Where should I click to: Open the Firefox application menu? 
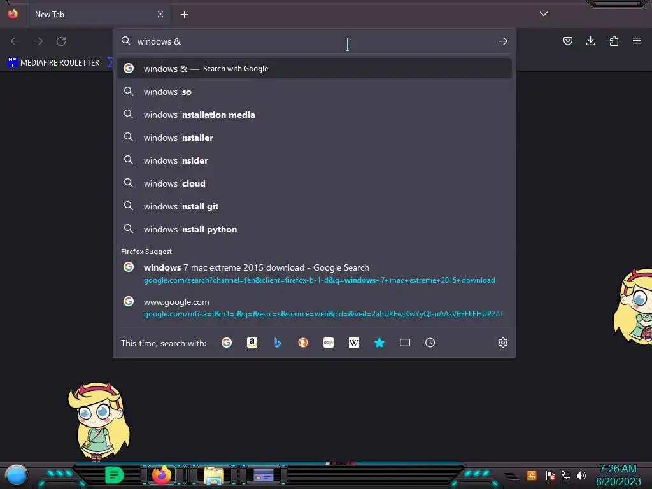(x=637, y=41)
